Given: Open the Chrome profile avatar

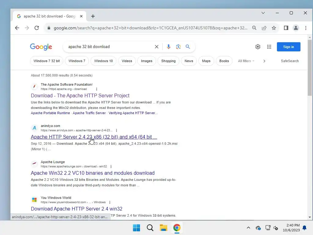Looking at the screenshot, I should coord(296,28).
